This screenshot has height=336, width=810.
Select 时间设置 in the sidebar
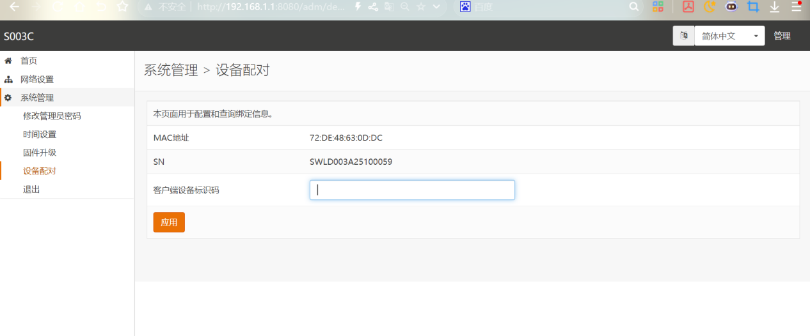40,134
